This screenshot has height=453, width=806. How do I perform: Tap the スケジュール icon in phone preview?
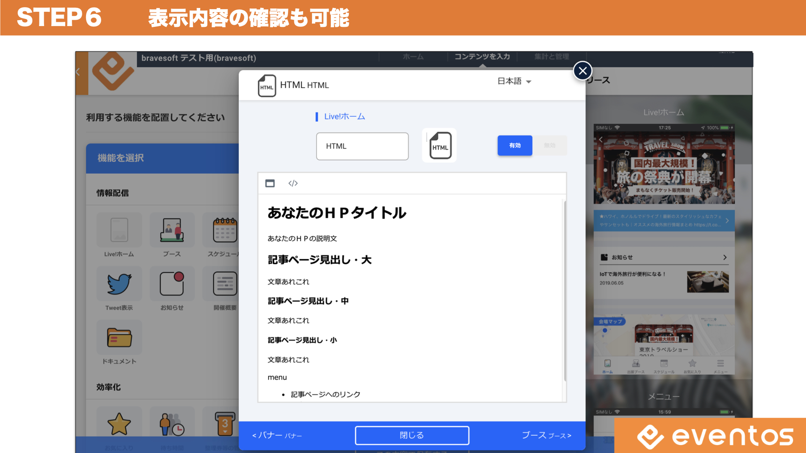click(664, 366)
